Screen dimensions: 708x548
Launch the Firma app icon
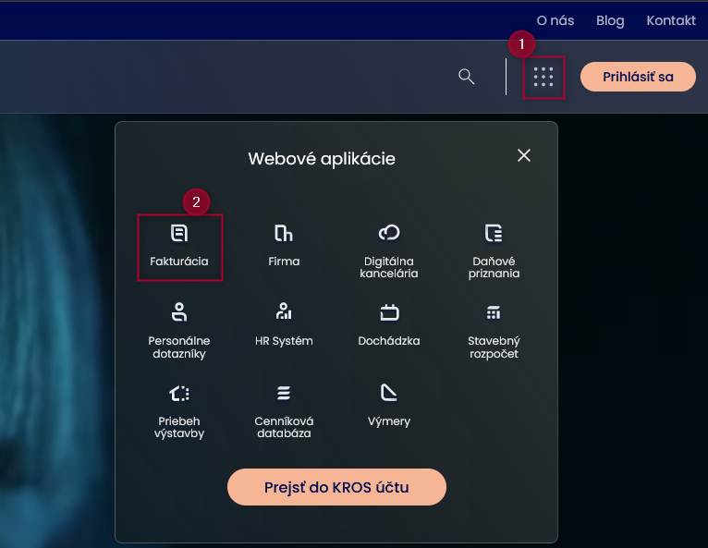(284, 233)
